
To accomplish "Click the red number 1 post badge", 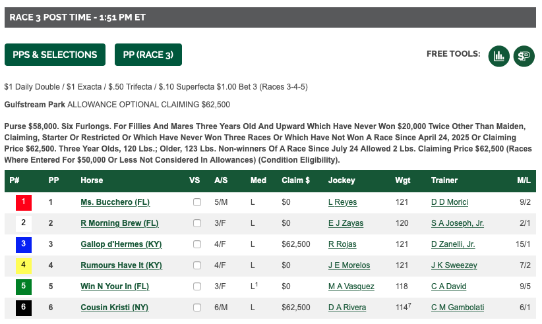I will pos(23,202).
